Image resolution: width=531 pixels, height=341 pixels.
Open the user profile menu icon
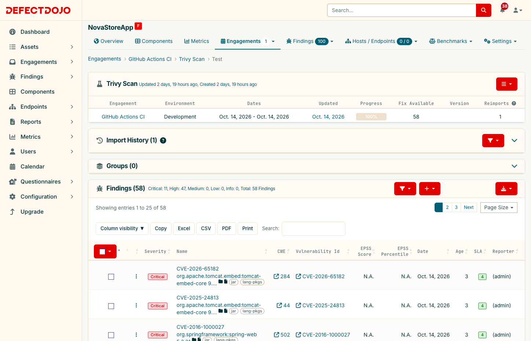[517, 10]
